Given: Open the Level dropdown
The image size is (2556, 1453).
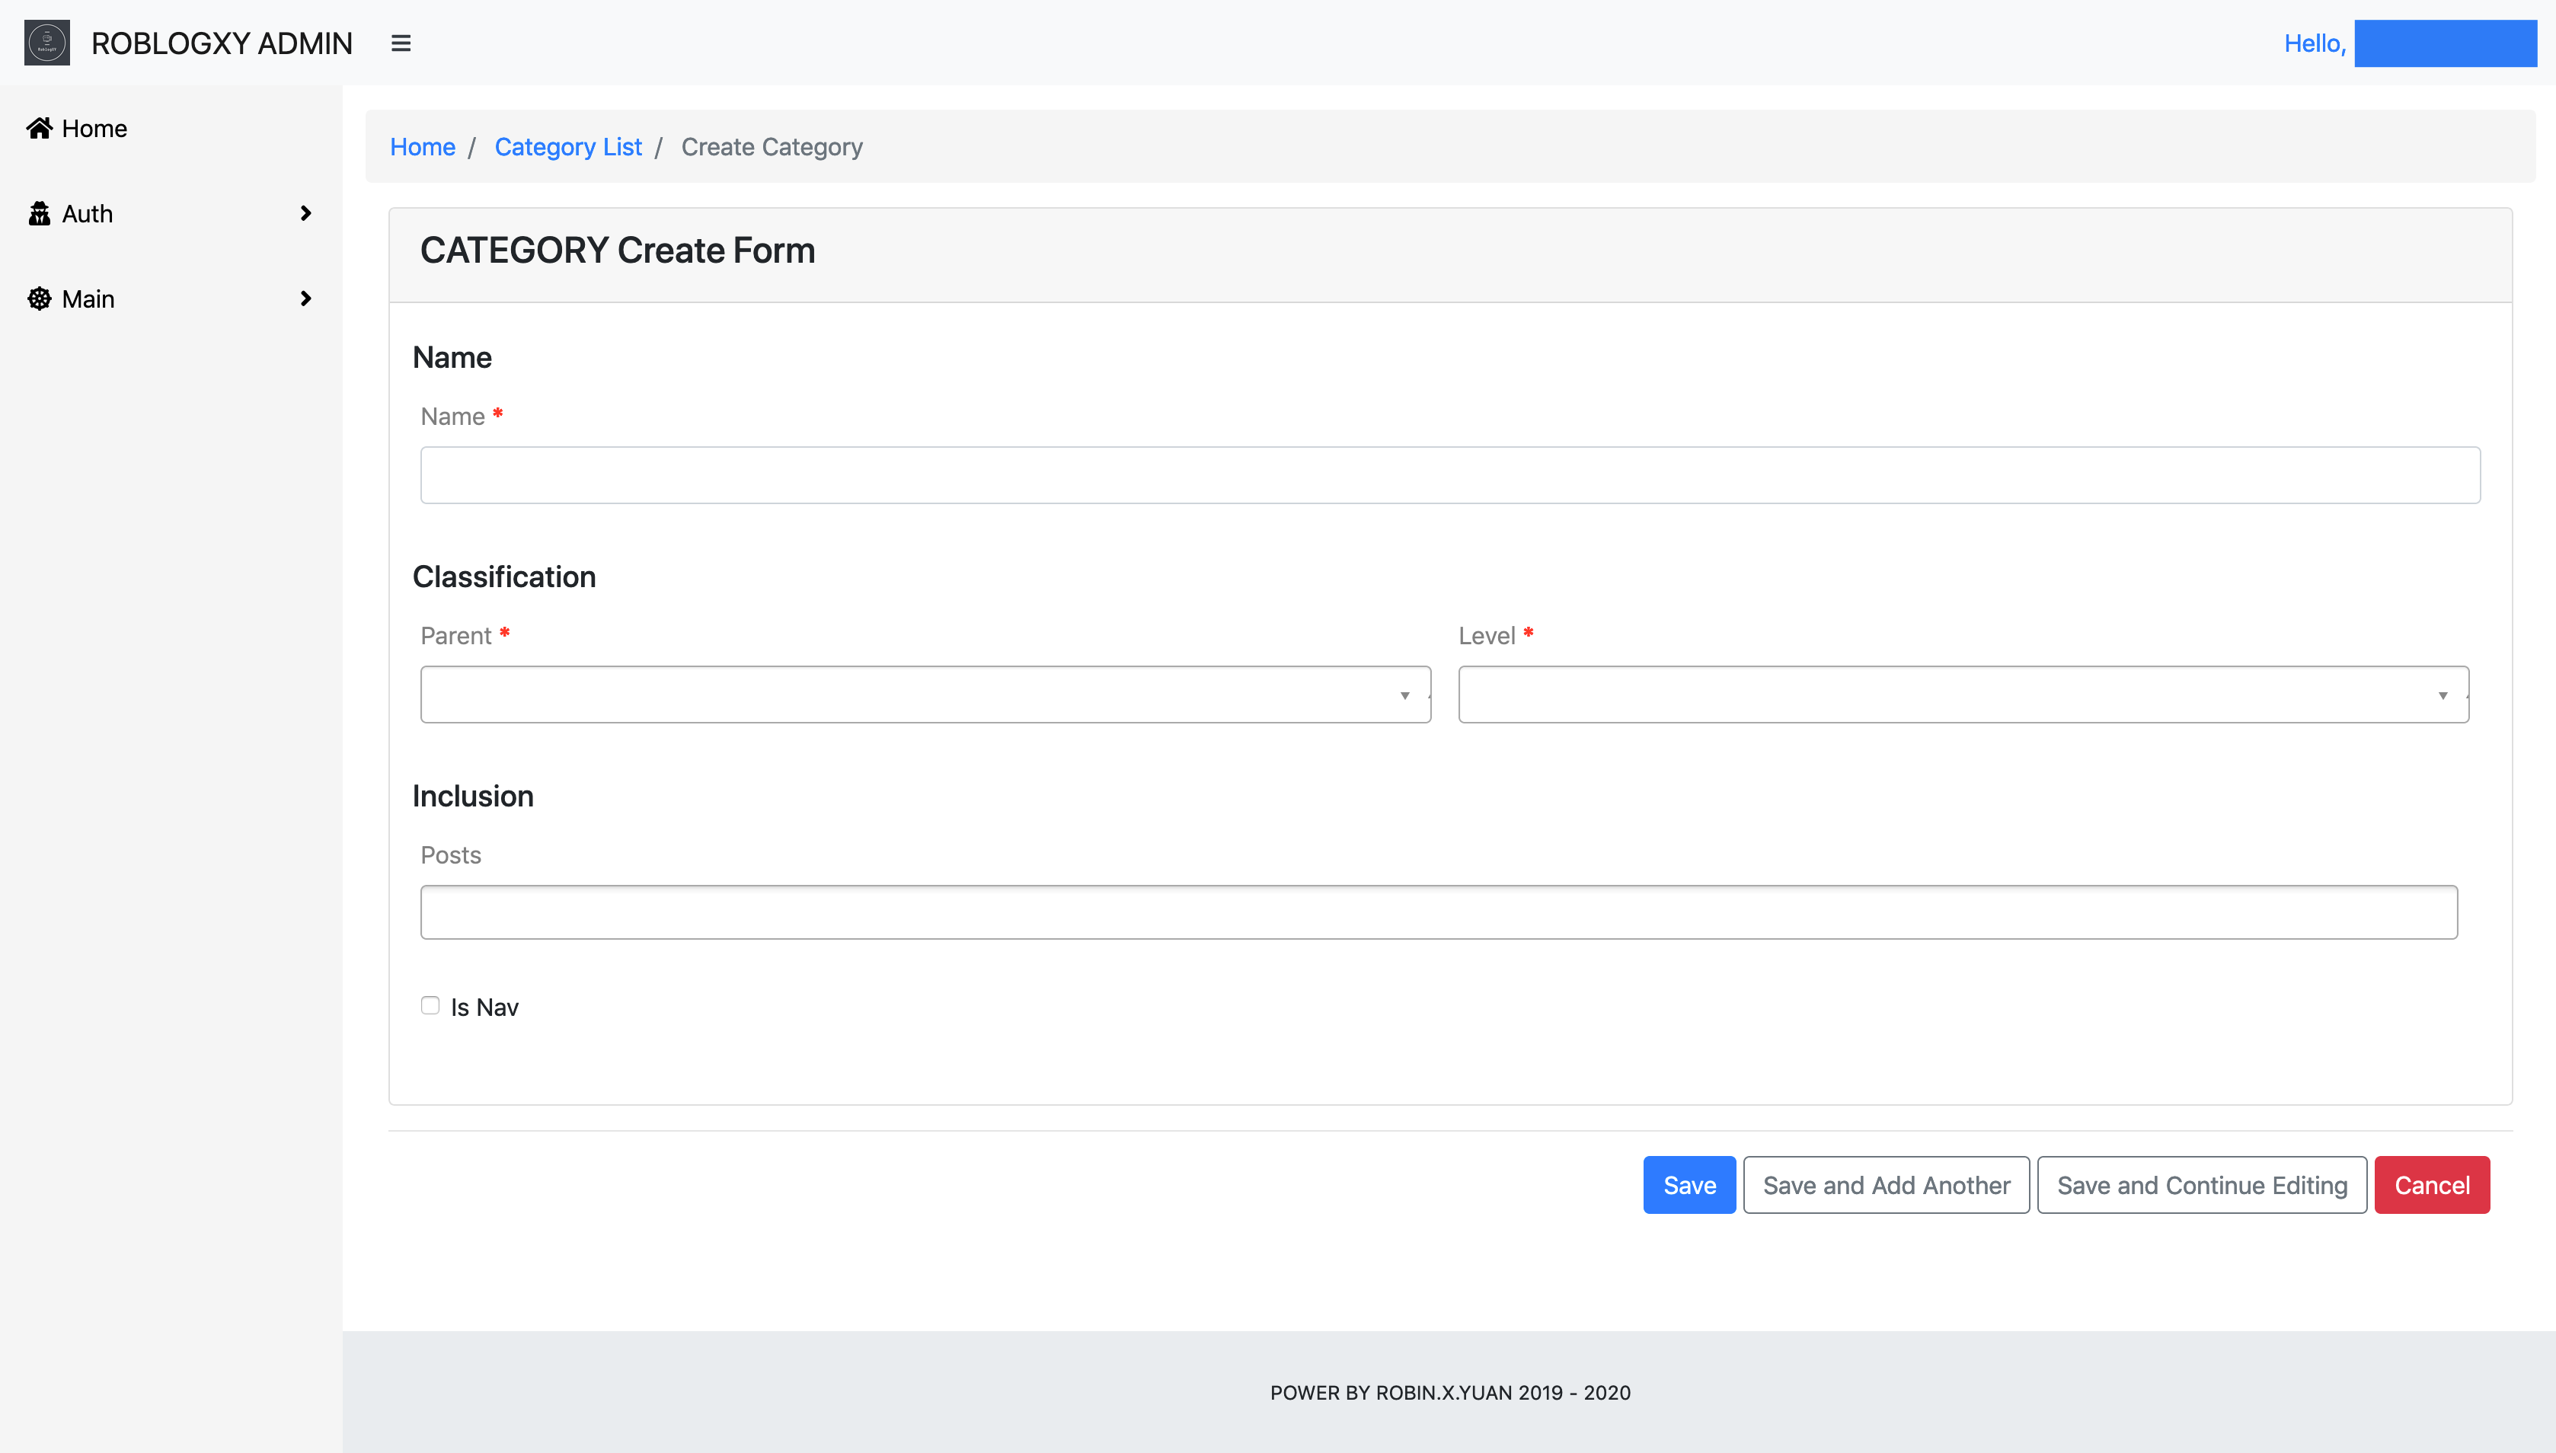Looking at the screenshot, I should coord(1962,695).
